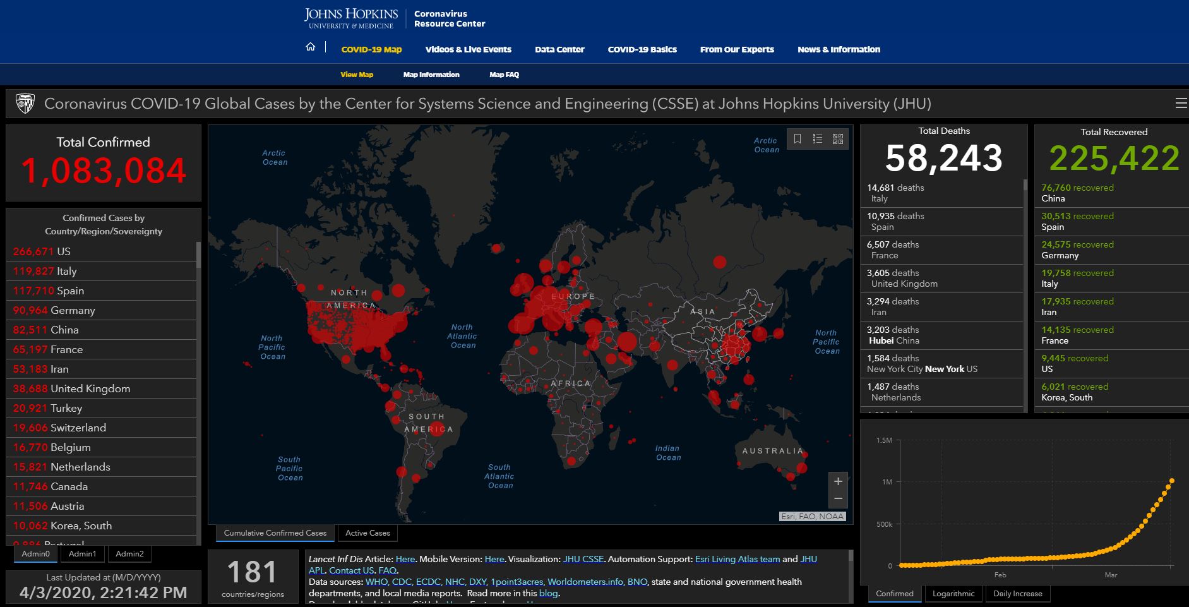This screenshot has height=607, width=1189.
Task: Go to the home icon in navigation
Action: pyautogui.click(x=310, y=47)
